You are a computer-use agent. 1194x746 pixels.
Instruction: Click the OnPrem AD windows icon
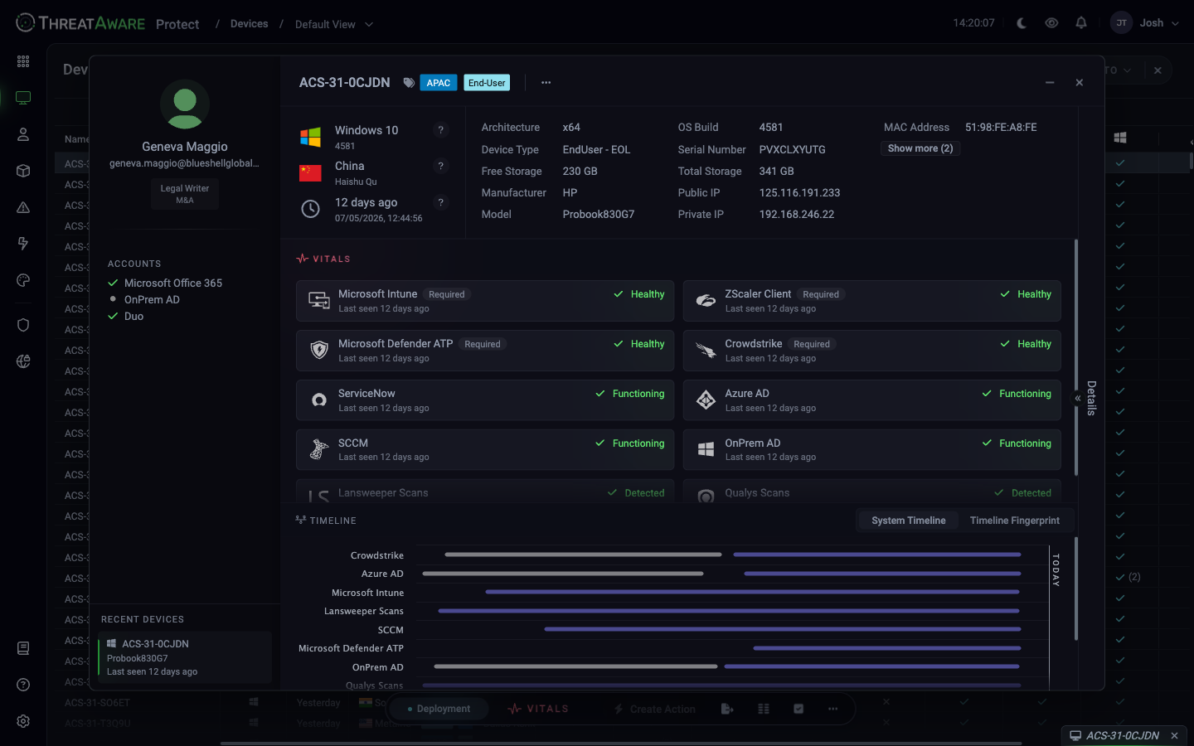706,449
